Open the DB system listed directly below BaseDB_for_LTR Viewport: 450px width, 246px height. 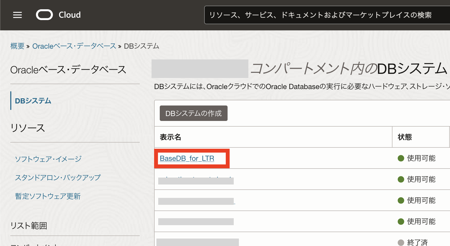click(x=196, y=180)
